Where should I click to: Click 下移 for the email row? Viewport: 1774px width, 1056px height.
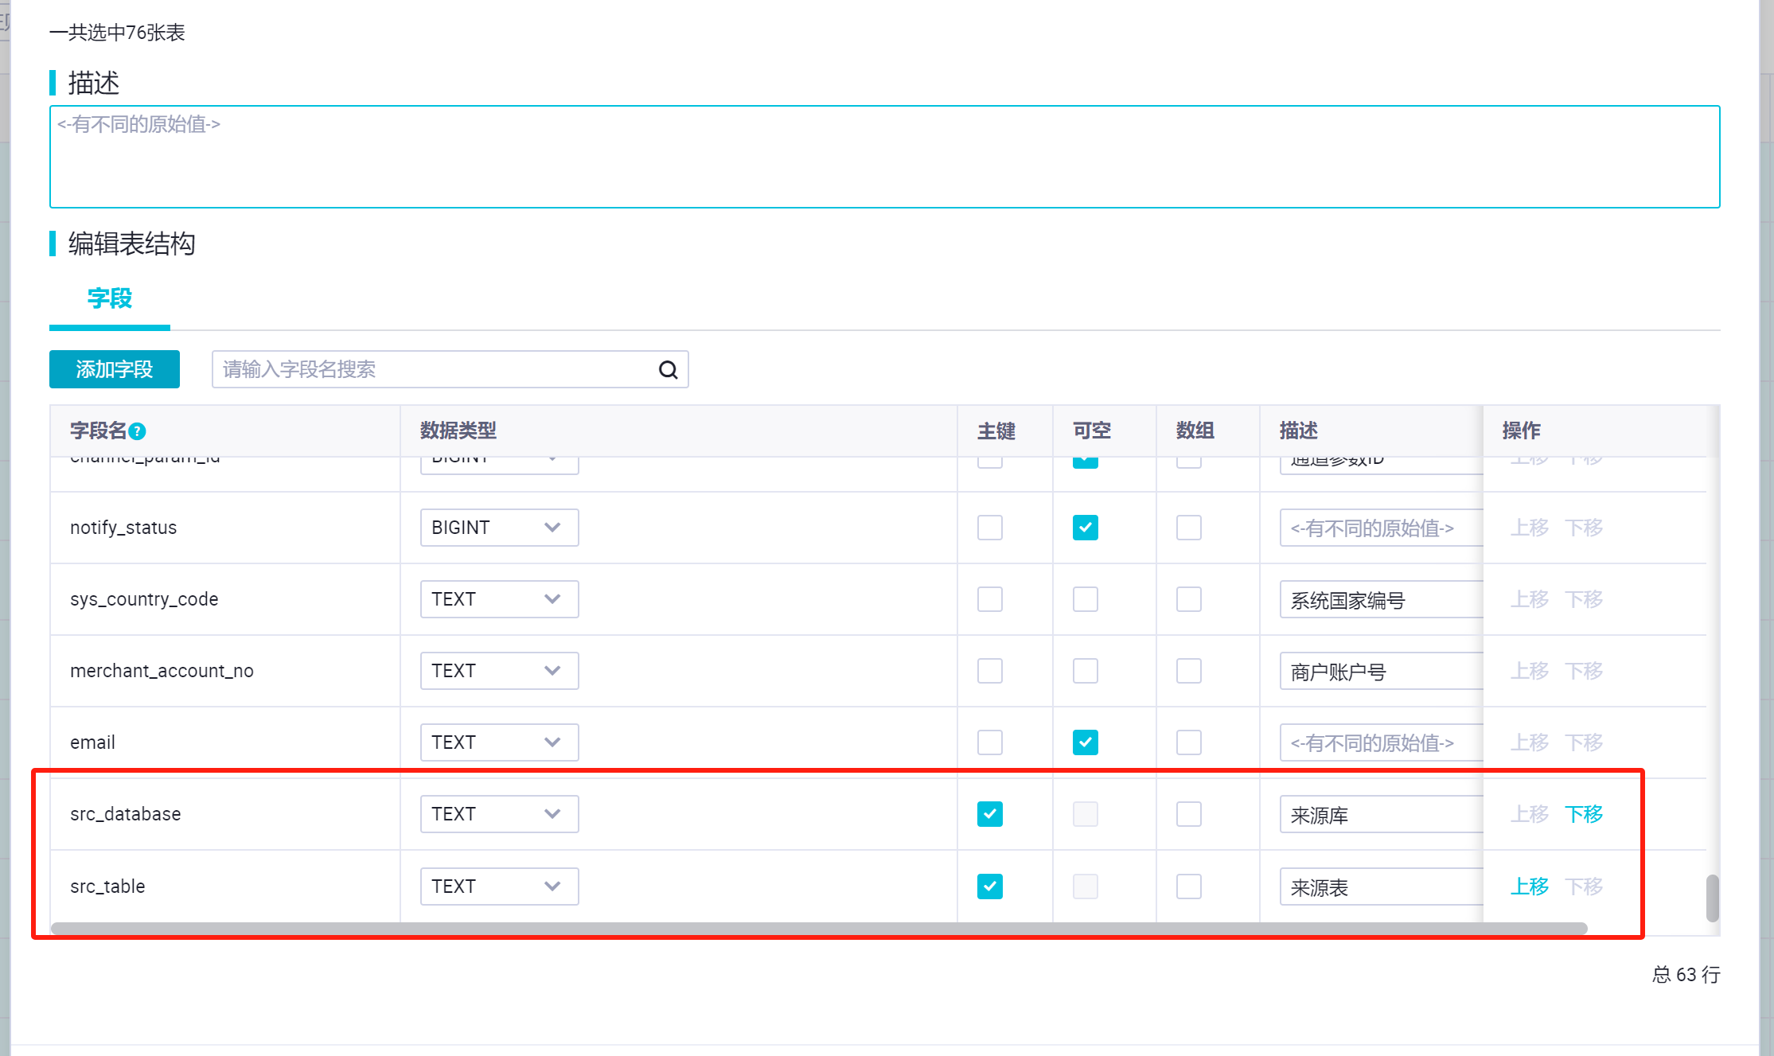pos(1584,742)
